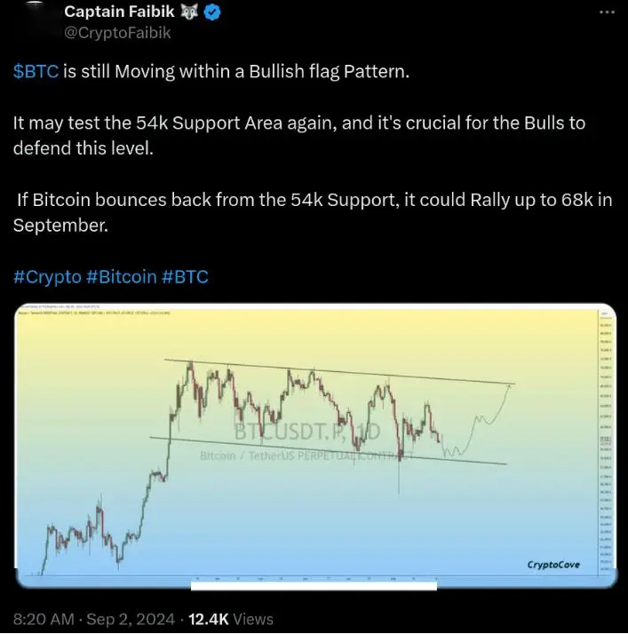Viewport: 628px width, 634px height.
Task: Click the $BTC cashtag
Action: 36,72
